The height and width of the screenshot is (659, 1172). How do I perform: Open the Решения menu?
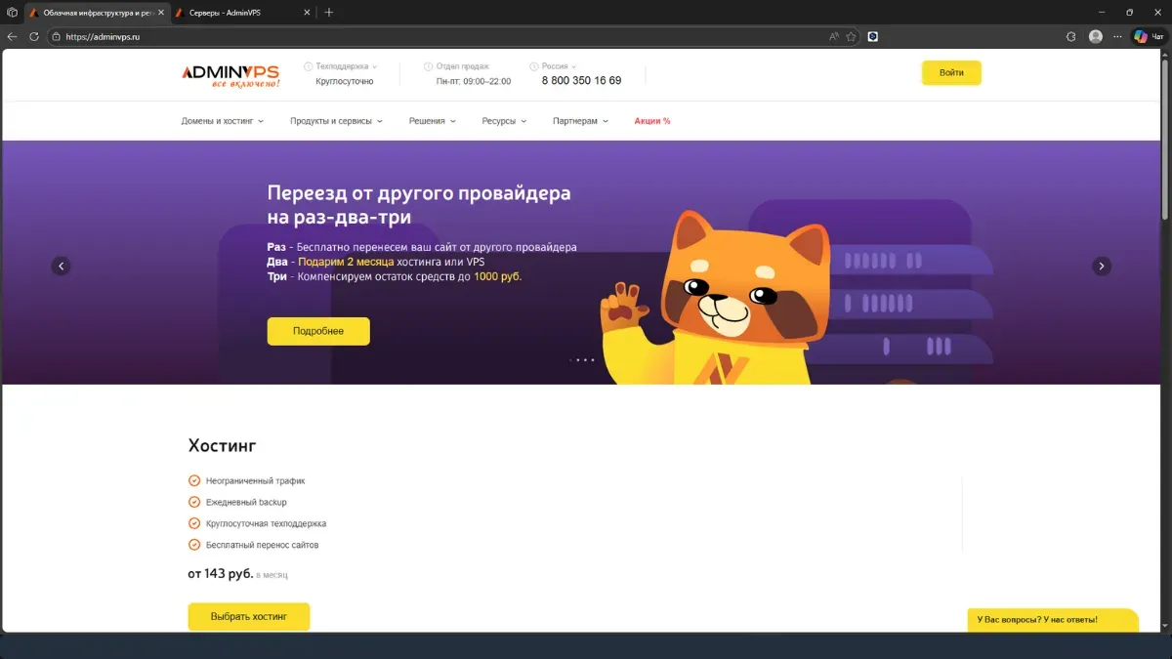[433, 121]
